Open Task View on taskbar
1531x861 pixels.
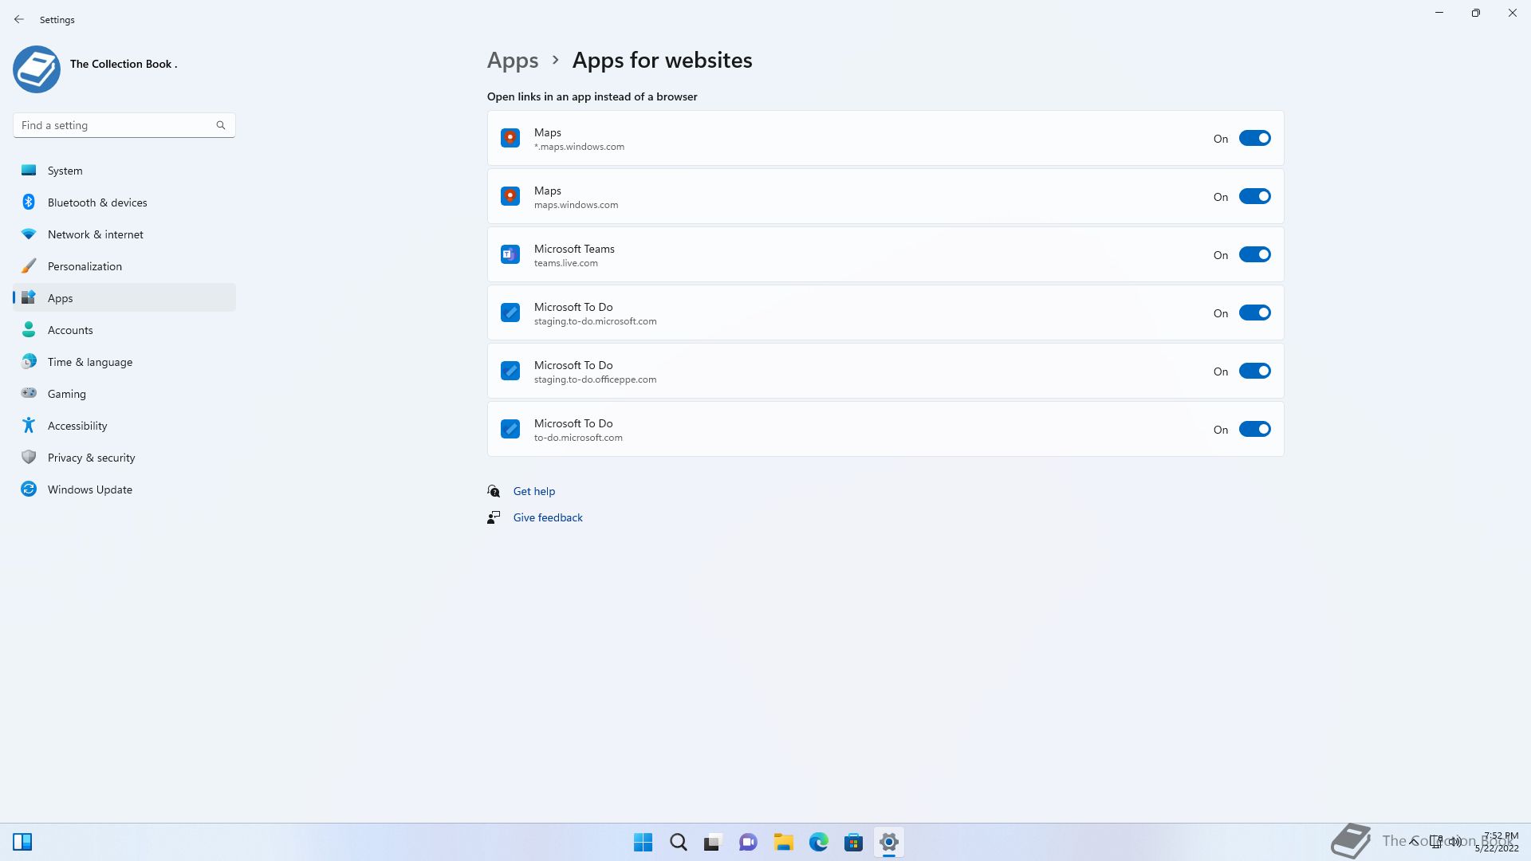coord(713,842)
